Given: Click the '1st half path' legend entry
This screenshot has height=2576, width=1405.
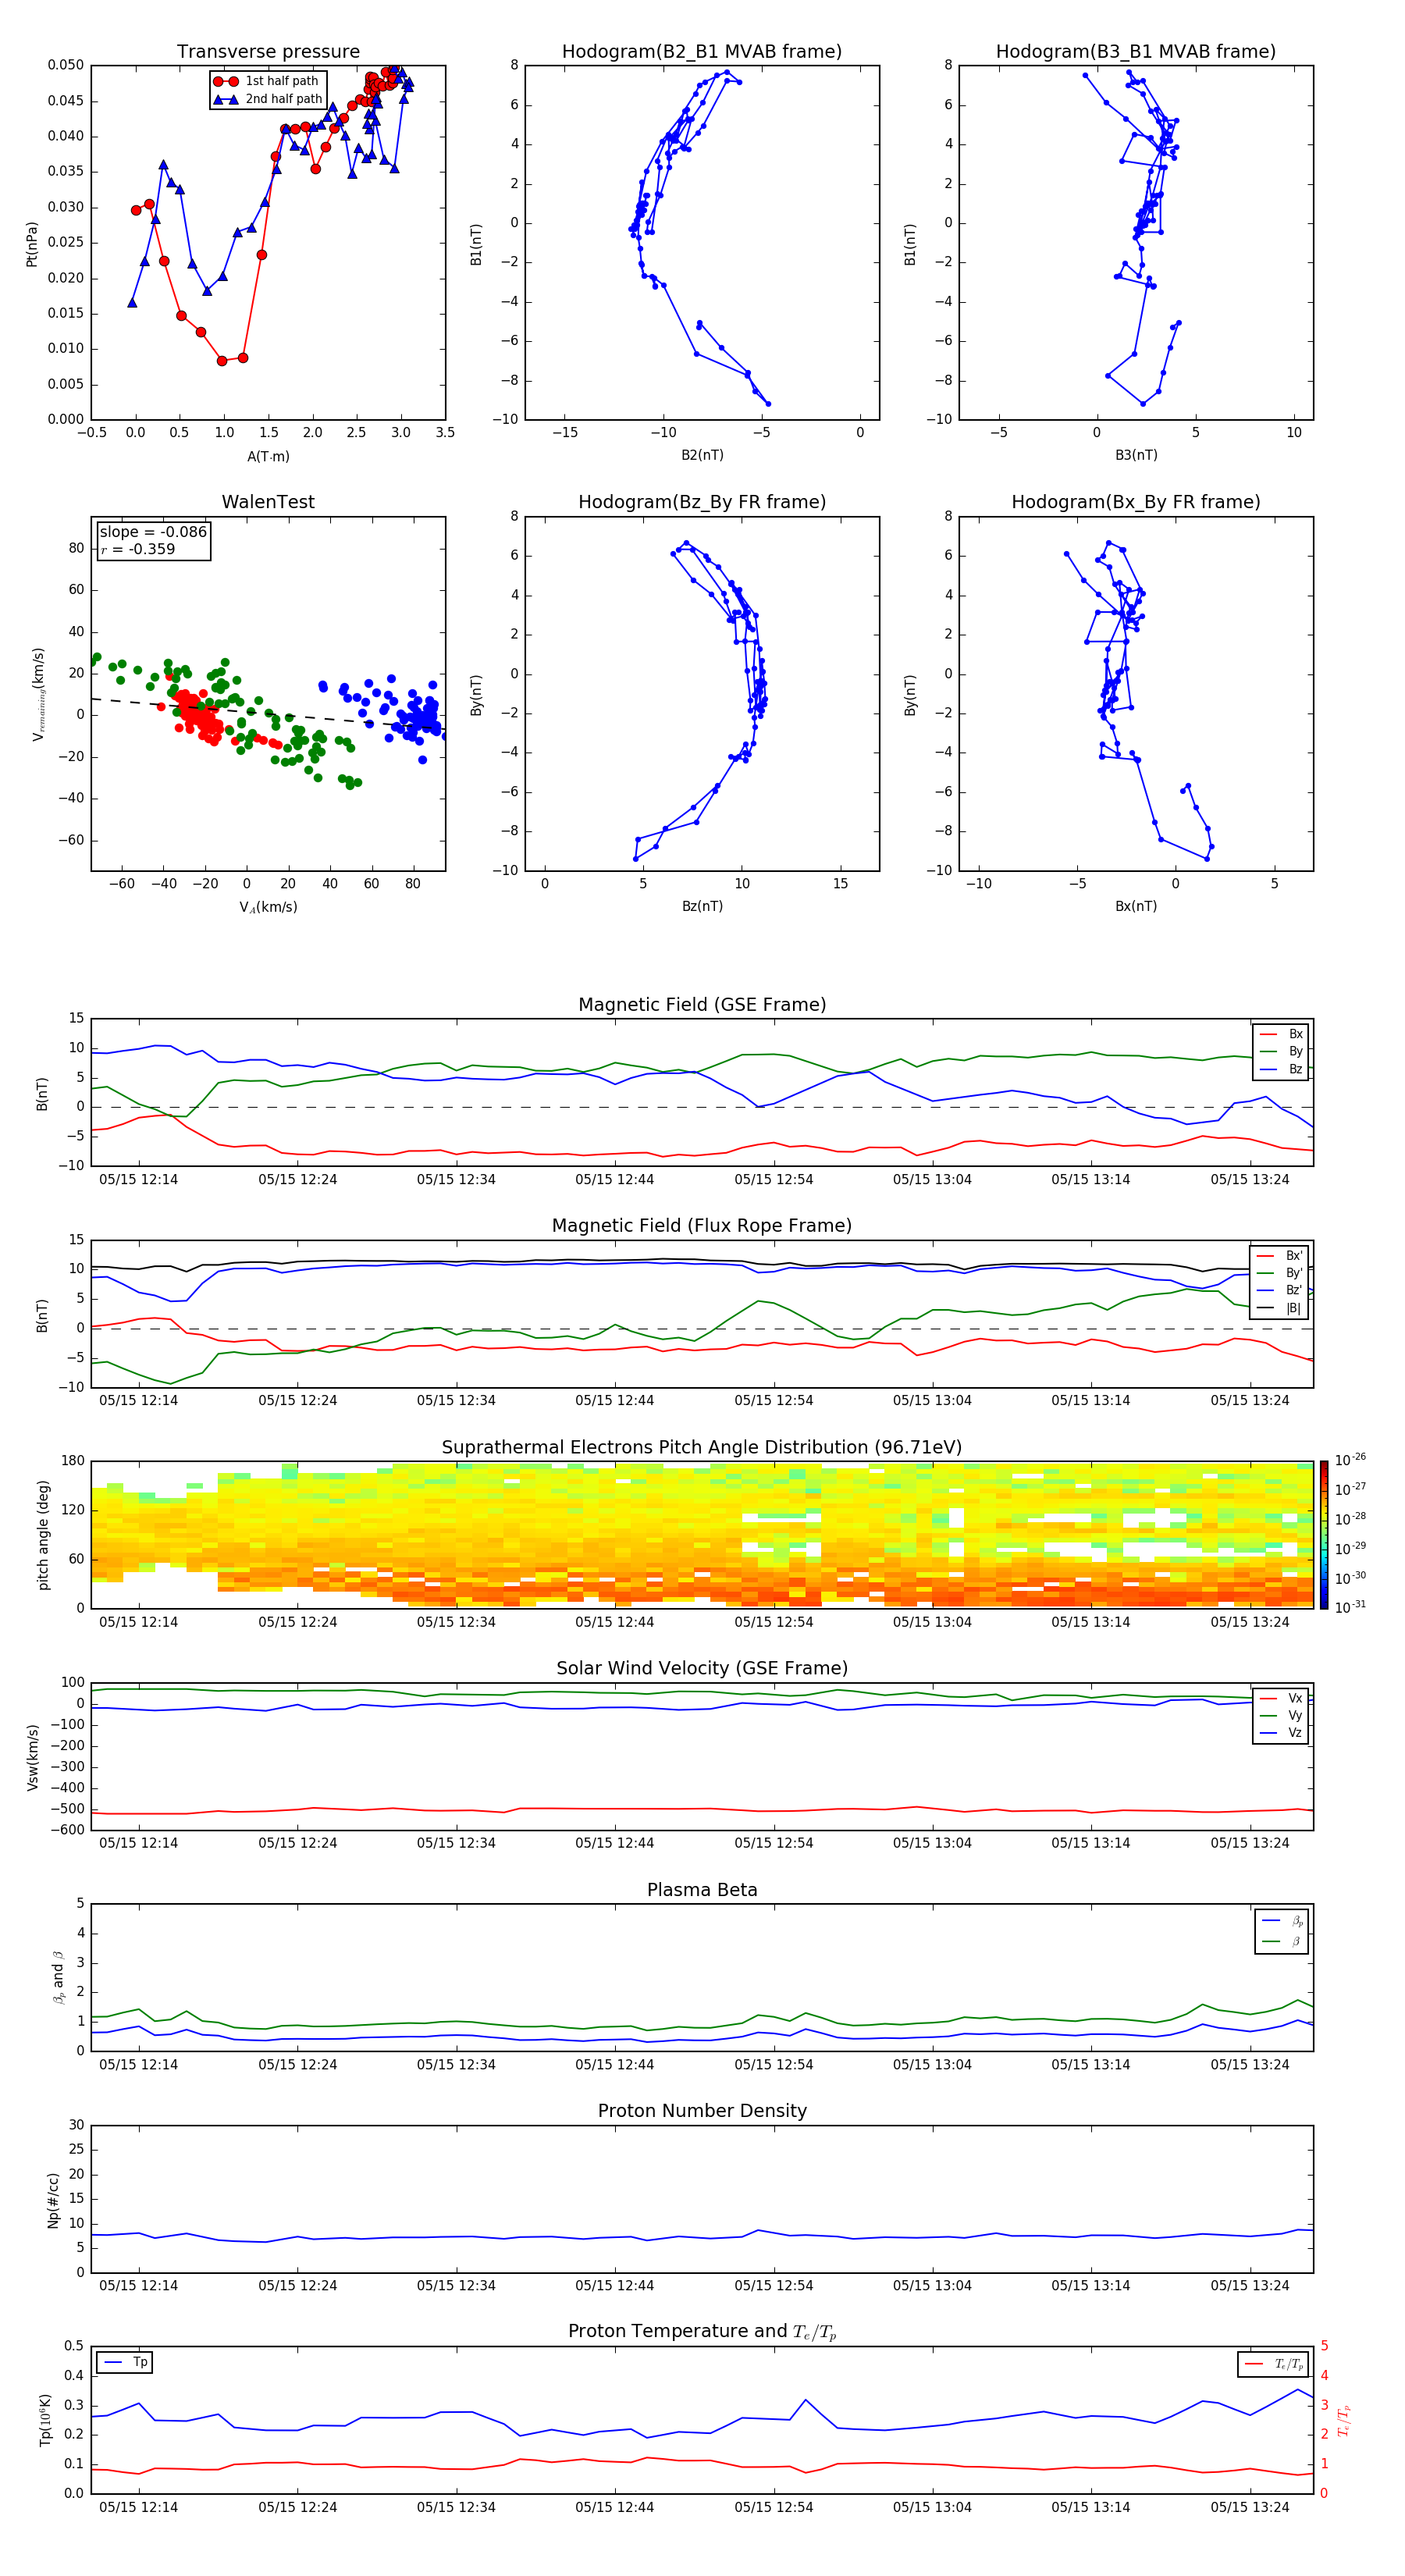Looking at the screenshot, I should point(268,81).
